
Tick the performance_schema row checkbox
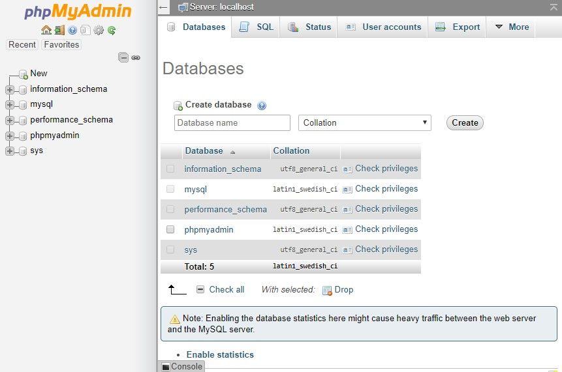170,209
